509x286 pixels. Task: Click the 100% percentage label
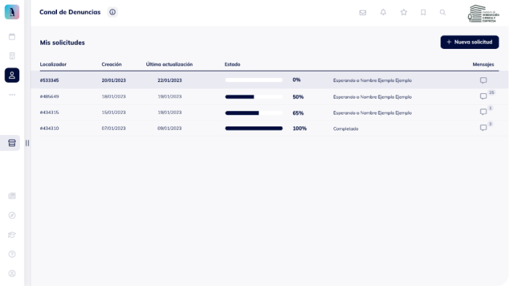click(x=300, y=128)
